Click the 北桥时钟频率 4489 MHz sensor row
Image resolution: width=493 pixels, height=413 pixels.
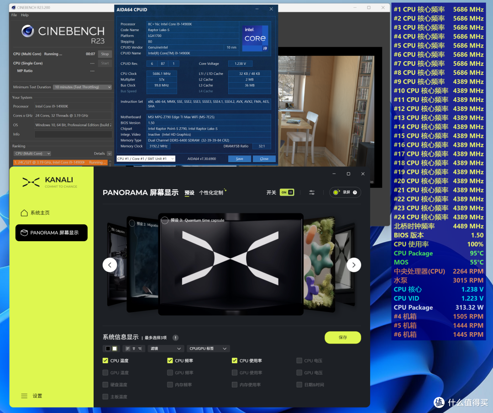tap(439, 226)
